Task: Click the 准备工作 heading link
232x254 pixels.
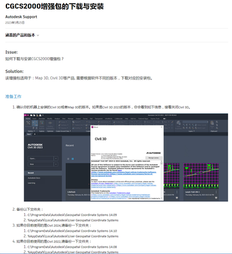Action: (13, 97)
